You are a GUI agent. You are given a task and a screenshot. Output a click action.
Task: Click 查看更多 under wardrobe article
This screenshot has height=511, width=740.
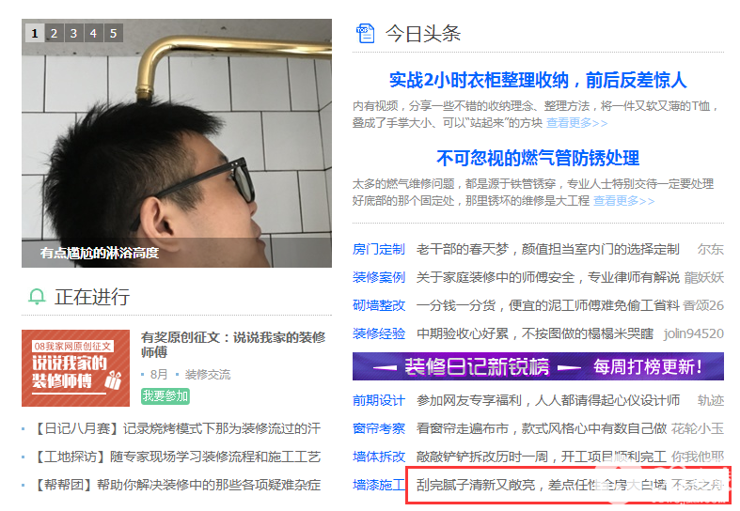pos(576,123)
